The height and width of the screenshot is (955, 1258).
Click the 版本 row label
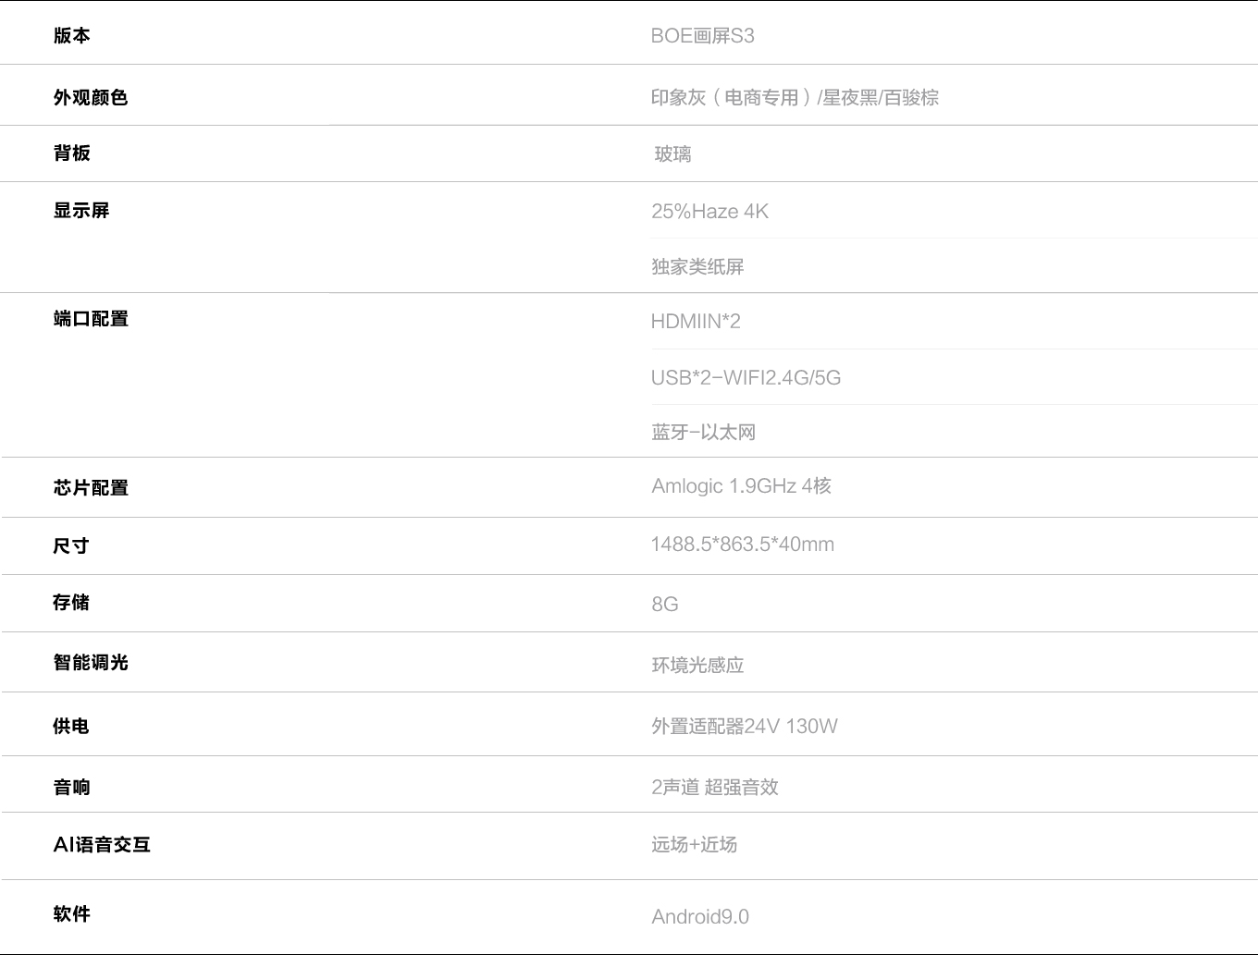click(71, 36)
